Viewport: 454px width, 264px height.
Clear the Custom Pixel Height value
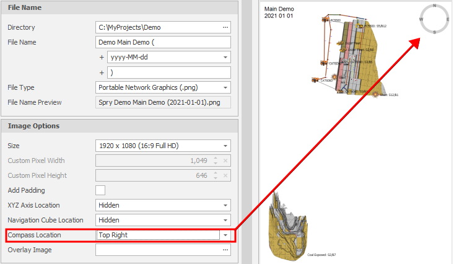tap(226, 175)
